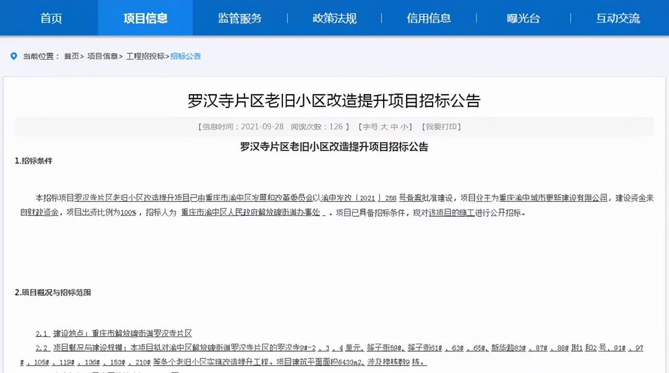Select the article title 罗汉寺片区老旧小区改造提升项目招标公告
This screenshot has width=669, height=373.
tap(334, 101)
